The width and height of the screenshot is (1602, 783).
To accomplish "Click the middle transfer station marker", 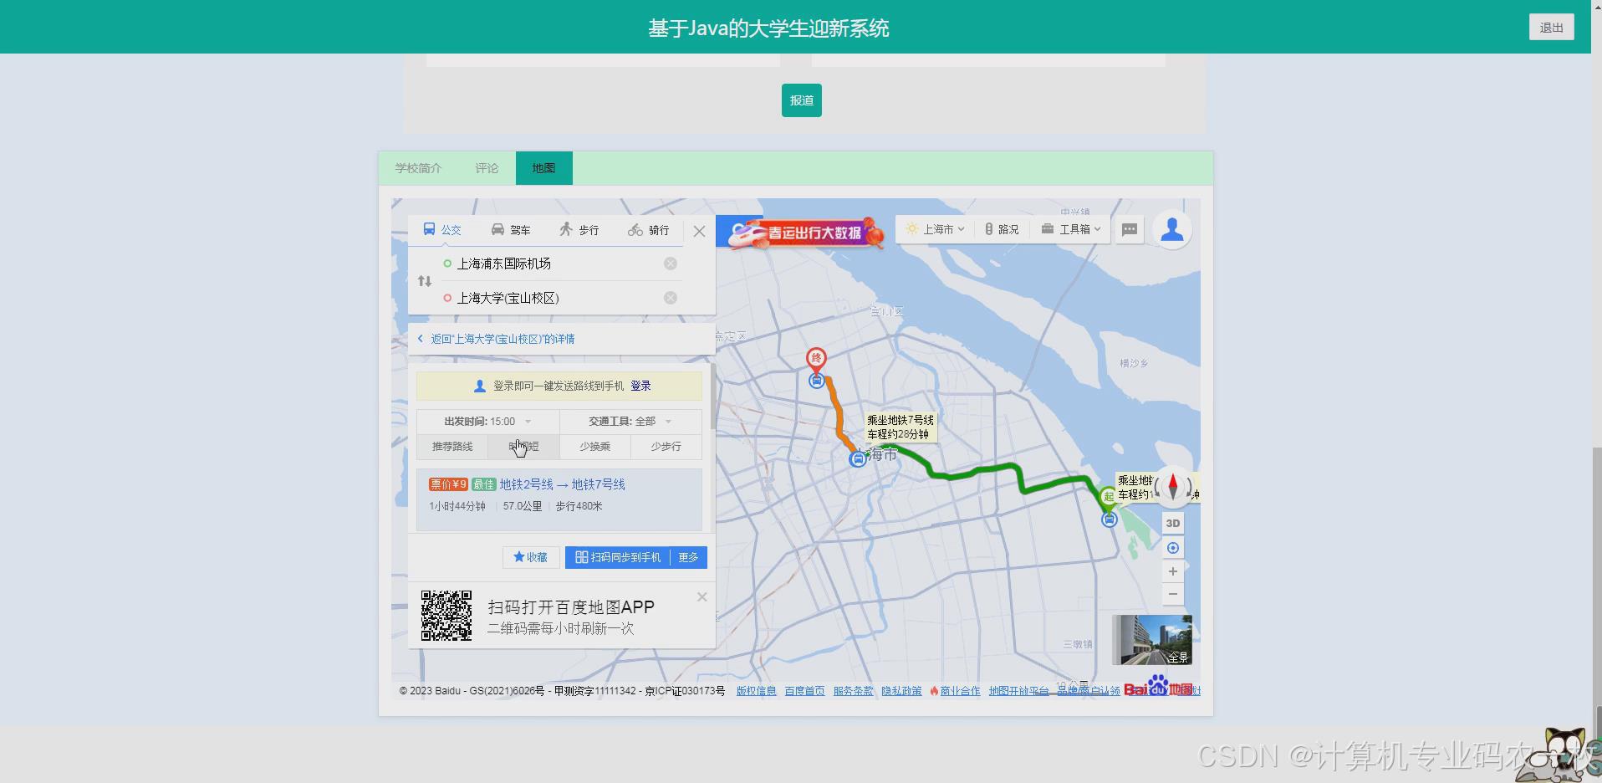I will coord(857,459).
